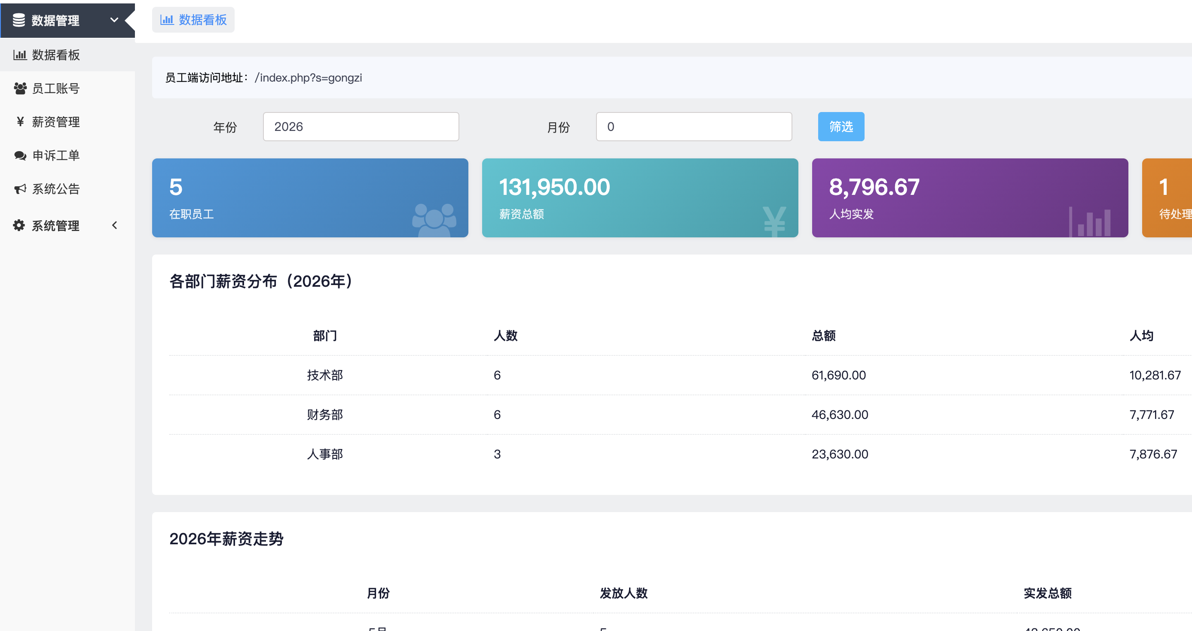The image size is (1192, 631).
Task: Select the 人事部 department row cell
Action: [x=325, y=454]
